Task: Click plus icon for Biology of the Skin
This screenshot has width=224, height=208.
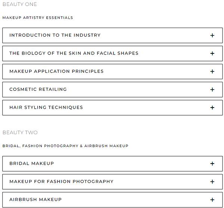Action: 212,53
